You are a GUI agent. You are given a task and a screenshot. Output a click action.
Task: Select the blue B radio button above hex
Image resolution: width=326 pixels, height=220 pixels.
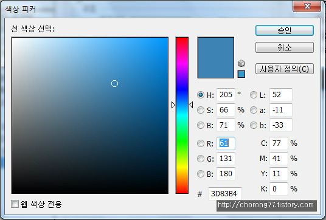201,174
